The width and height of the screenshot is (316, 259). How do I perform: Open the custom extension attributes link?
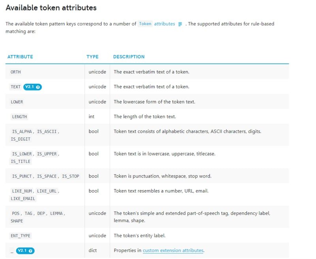[173, 250]
